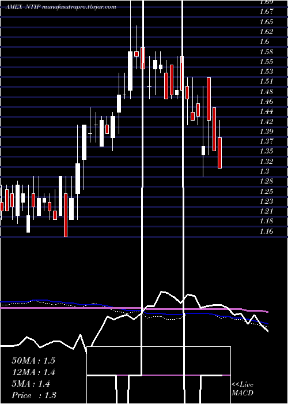Click the 50MA : 1.5 readout
The width and height of the screenshot is (288, 404).
pos(33,361)
